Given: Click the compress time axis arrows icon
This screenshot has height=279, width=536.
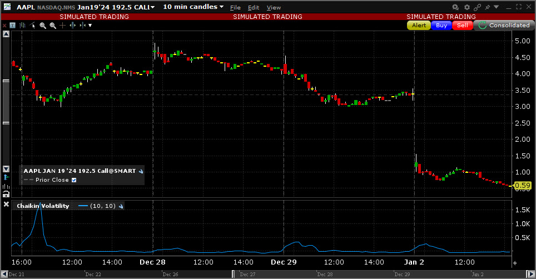Looking at the screenshot, I should click(x=82, y=25).
